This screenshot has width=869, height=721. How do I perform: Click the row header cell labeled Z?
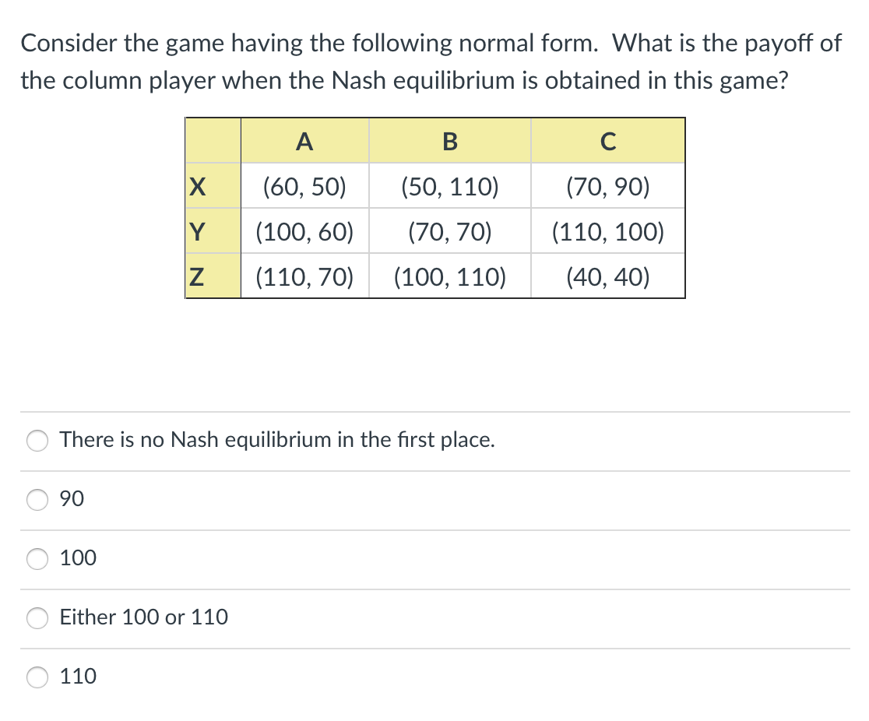point(212,276)
